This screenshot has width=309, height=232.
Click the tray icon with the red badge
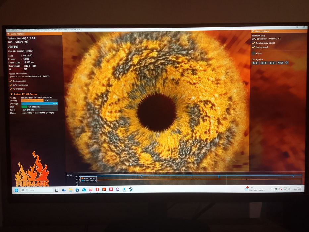click(x=281, y=189)
